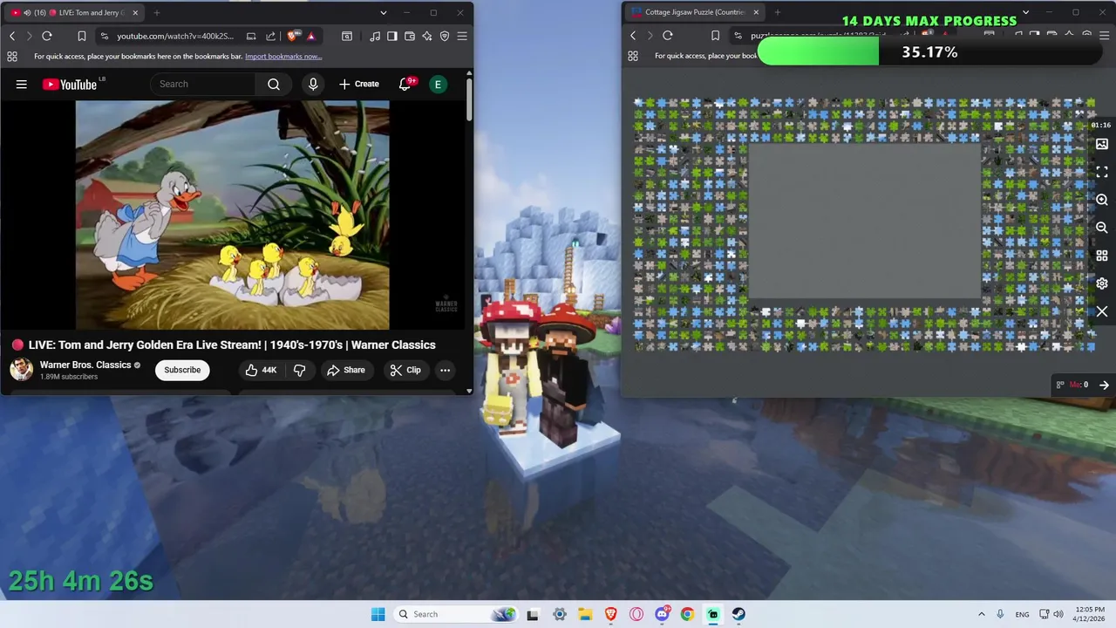Viewport: 1116px width, 628px height.
Task: Open Steam from the taskbar
Action: (x=738, y=614)
